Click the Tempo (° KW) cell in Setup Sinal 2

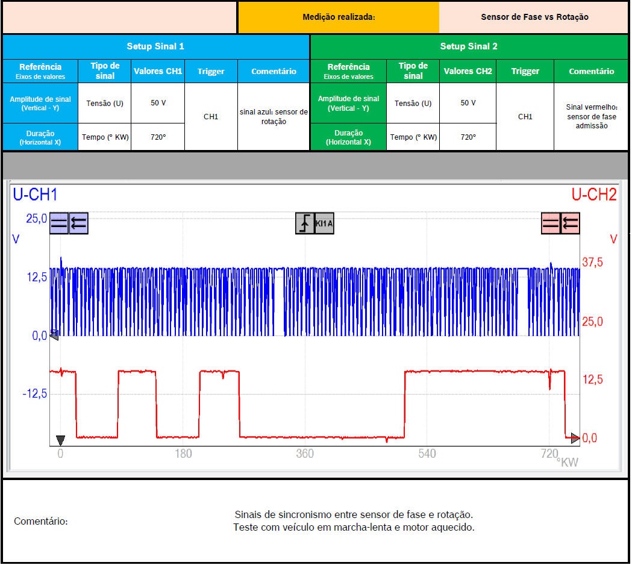point(413,137)
